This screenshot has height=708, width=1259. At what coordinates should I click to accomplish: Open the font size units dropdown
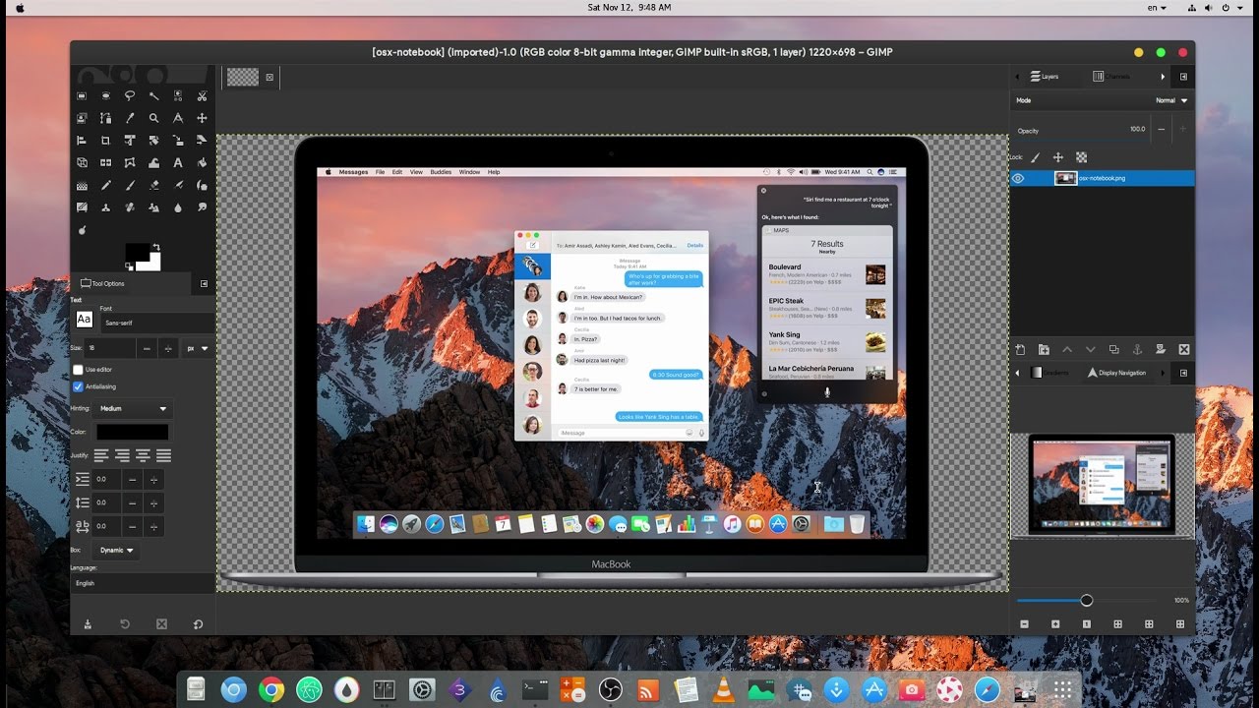(197, 347)
